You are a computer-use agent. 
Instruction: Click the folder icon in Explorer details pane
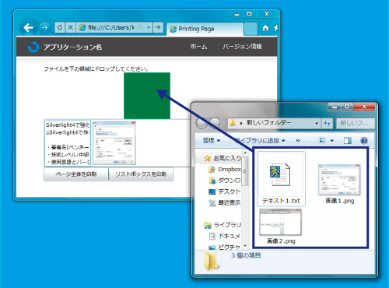click(212, 262)
